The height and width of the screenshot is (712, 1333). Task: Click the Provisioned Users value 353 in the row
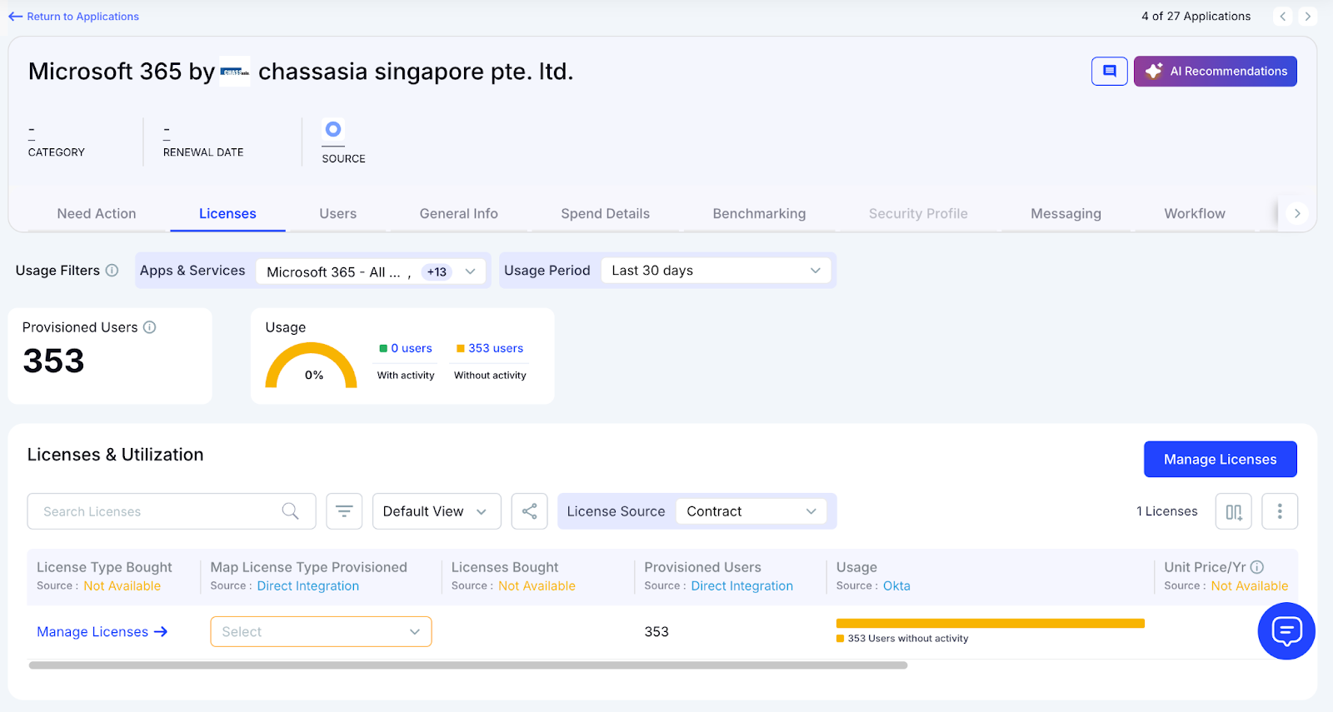coord(657,632)
